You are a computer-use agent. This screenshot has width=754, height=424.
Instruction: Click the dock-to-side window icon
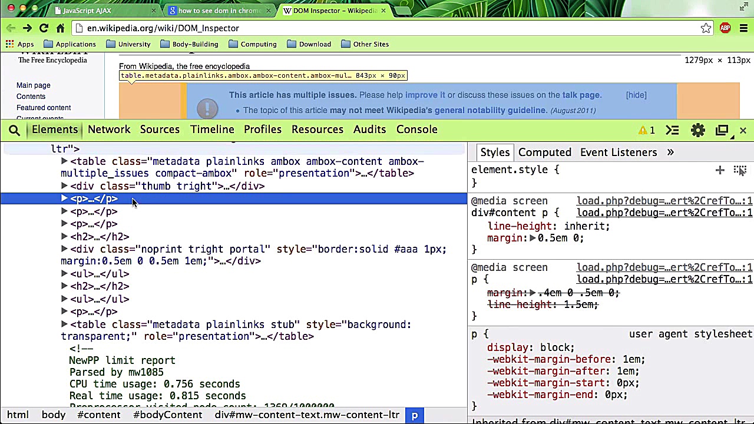[x=722, y=130]
